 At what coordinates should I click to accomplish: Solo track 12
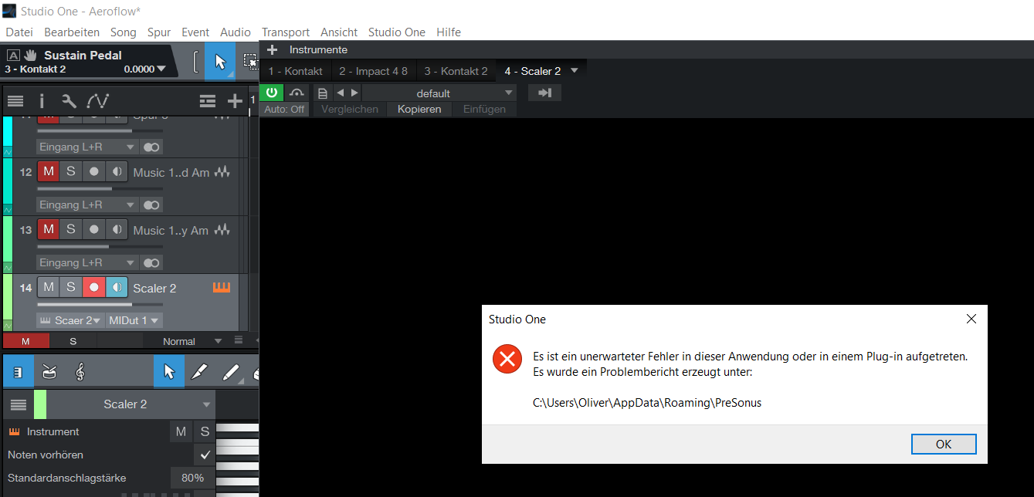click(70, 171)
